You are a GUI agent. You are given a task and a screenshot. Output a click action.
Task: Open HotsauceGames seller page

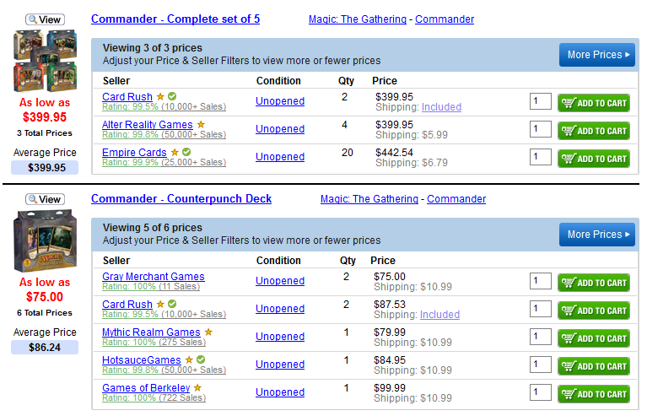tap(142, 359)
